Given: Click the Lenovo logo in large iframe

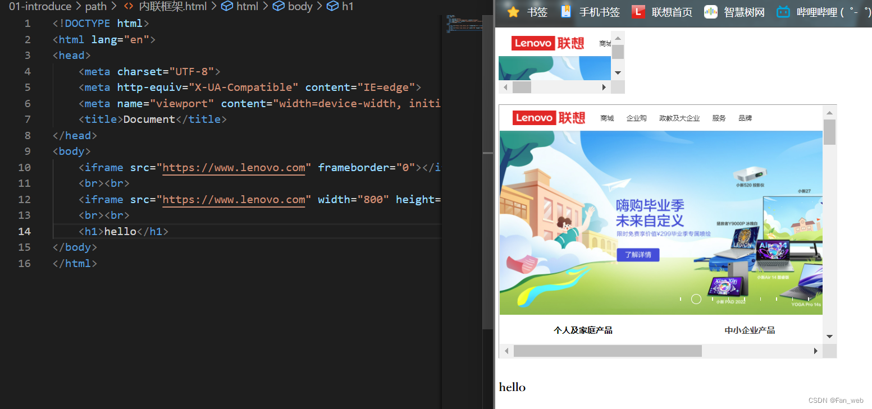Looking at the screenshot, I should click(x=549, y=118).
